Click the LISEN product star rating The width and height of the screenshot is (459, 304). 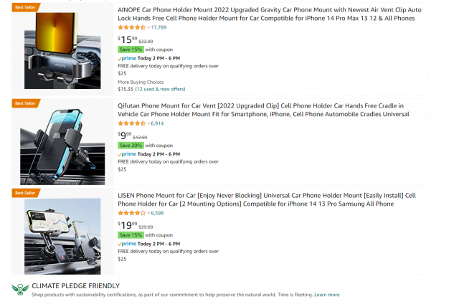tap(131, 213)
